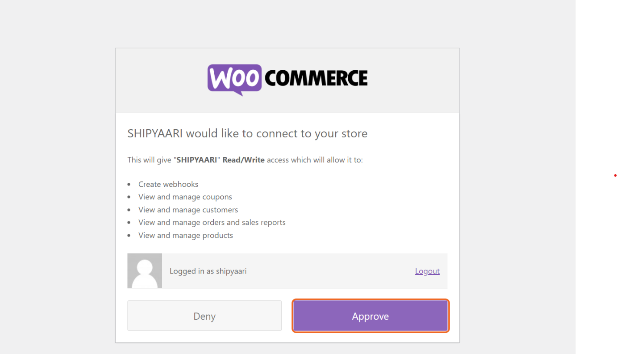This screenshot has height=354, width=617.
Task: Click the bullet beside Create webhooks
Action: pyautogui.click(x=129, y=185)
